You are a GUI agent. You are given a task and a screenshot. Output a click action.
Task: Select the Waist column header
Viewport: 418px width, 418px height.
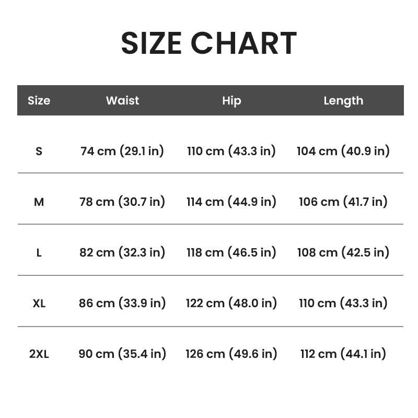point(122,100)
